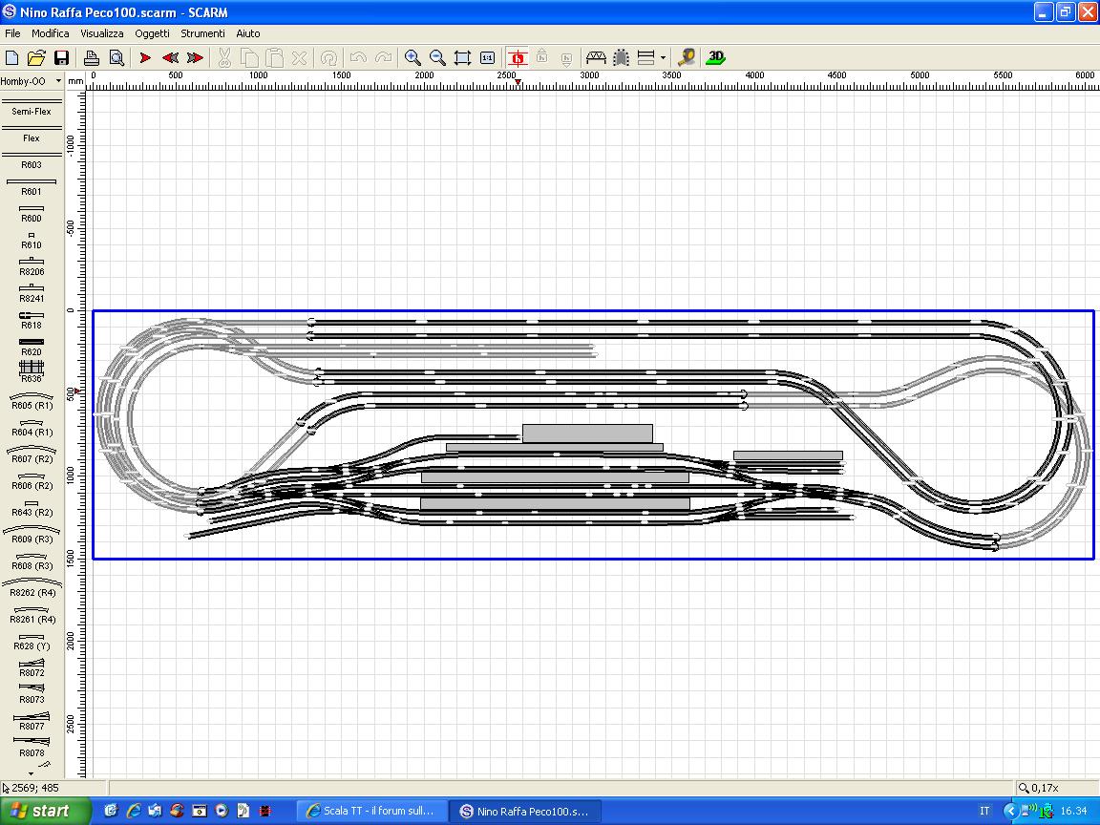1100x825 pixels.
Task: Click the IT language indicator in tray
Action: coord(984,811)
